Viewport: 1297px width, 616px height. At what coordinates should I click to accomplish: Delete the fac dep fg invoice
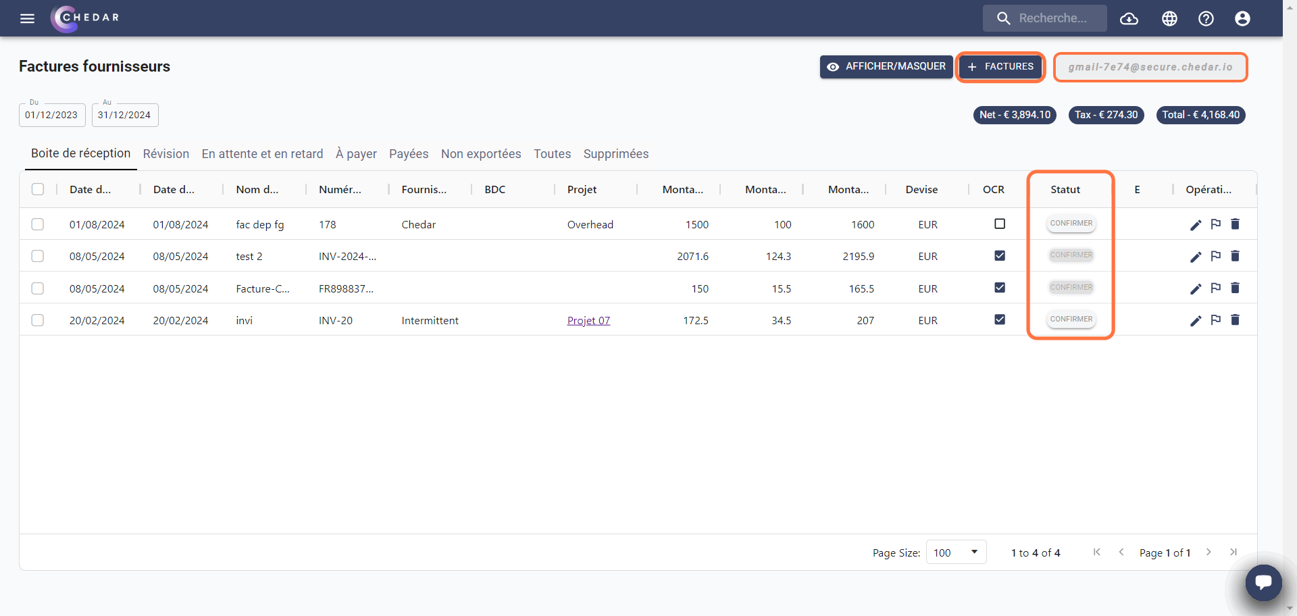pos(1235,224)
